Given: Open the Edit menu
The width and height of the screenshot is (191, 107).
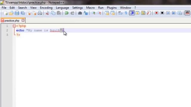Looking at the screenshot, I should (12, 8).
